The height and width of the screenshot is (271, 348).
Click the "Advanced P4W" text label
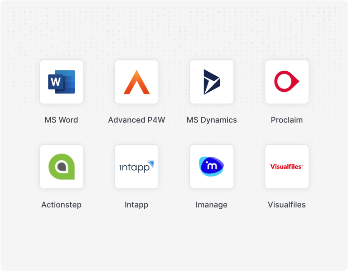pos(136,120)
